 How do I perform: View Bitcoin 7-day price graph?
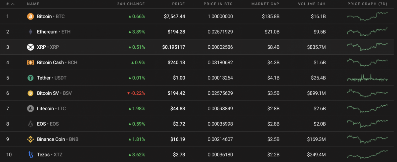click(x=368, y=16)
